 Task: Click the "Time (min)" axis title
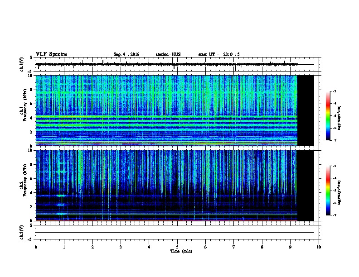(181, 251)
